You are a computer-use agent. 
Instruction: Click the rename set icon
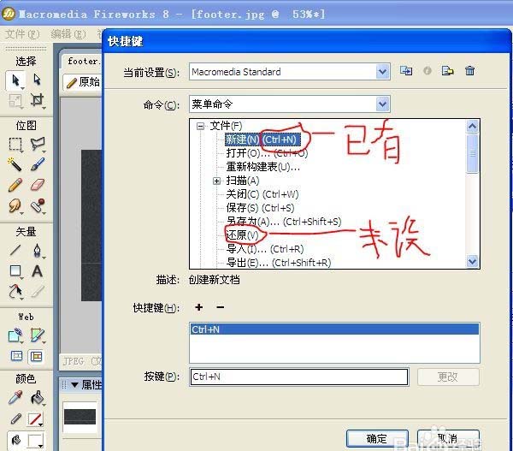[x=427, y=71]
